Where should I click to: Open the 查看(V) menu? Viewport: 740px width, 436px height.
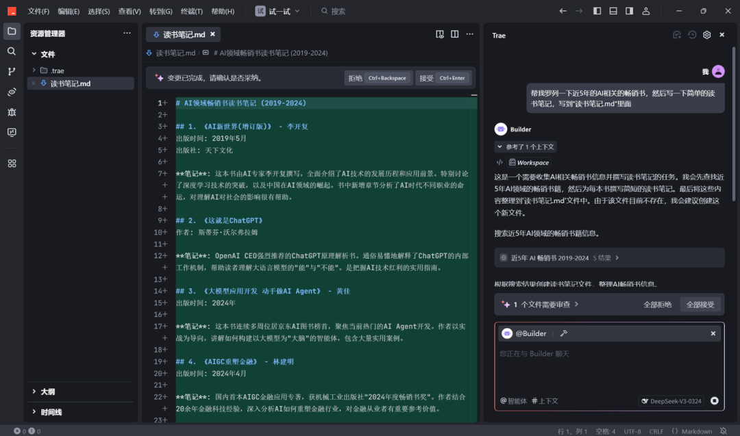pos(129,11)
